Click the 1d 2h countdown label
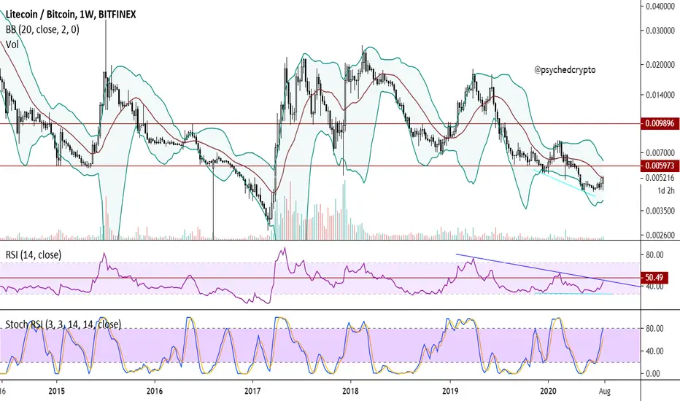680x401 pixels. coord(665,190)
